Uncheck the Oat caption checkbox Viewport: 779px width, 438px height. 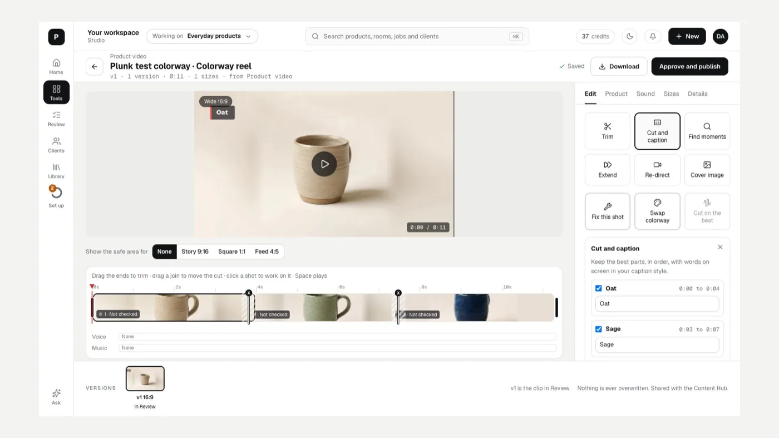click(x=599, y=288)
